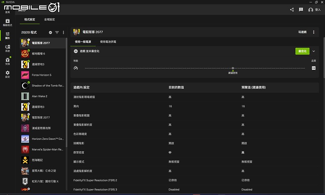325x195 pixels.
Task: Click 登入 to sign in
Action: point(314,10)
